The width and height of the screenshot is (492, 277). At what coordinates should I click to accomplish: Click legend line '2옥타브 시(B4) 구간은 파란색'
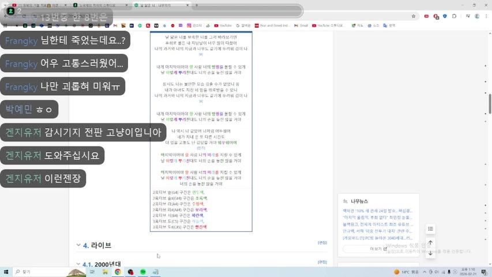(178, 215)
